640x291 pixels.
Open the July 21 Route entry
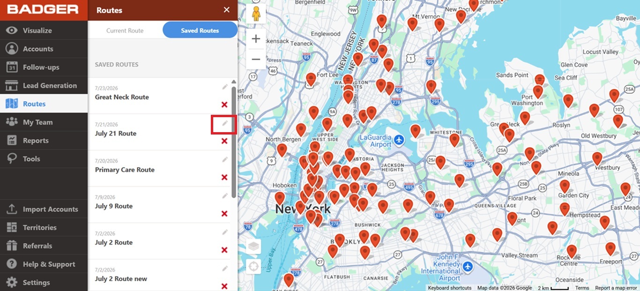(116, 134)
